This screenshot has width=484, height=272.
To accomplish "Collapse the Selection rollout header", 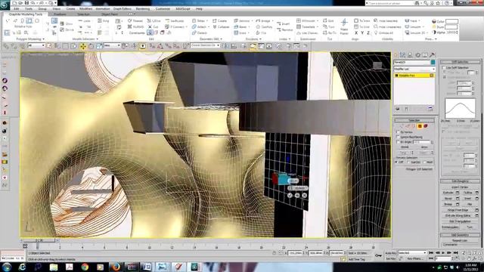I will click(x=414, y=120).
